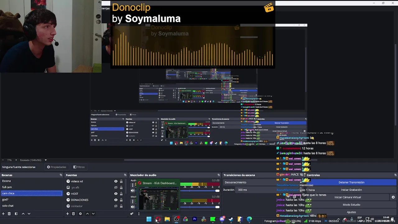Hide the DONACIONES source
Image resolution: width=398 pixels, height=224 pixels.
tap(116, 200)
